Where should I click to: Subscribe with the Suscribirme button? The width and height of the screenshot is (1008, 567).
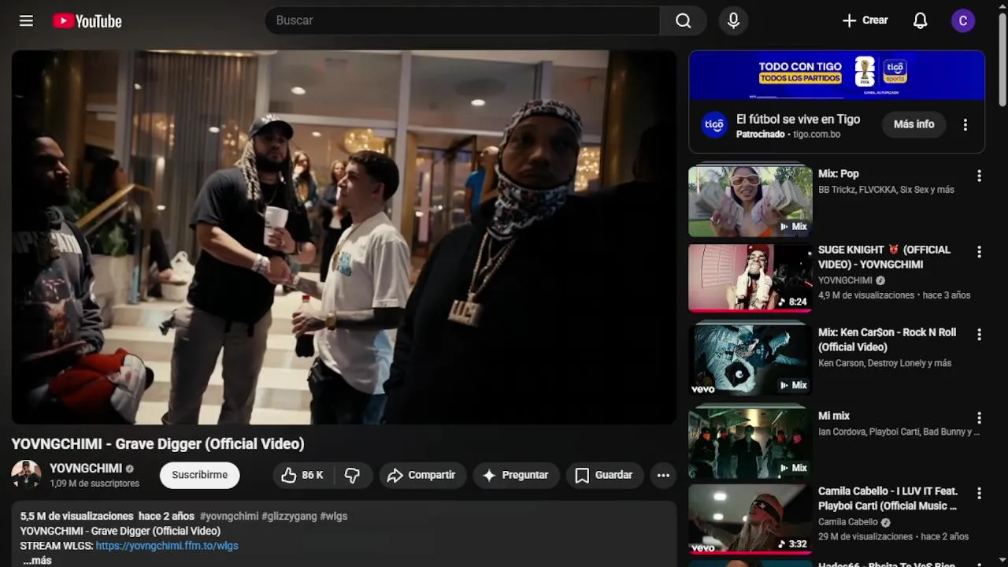(200, 475)
